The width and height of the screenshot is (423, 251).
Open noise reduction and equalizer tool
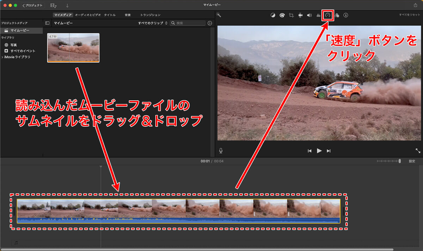(x=318, y=15)
